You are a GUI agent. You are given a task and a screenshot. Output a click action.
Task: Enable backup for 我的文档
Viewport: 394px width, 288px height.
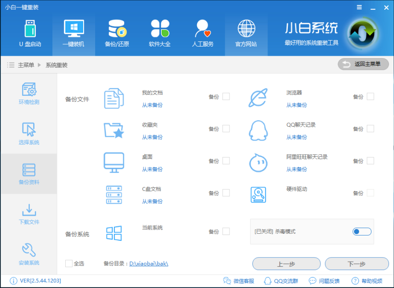pyautogui.click(x=226, y=97)
